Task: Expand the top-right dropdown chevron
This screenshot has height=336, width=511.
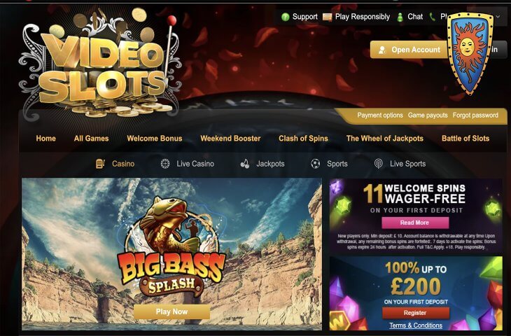Action: [x=498, y=17]
